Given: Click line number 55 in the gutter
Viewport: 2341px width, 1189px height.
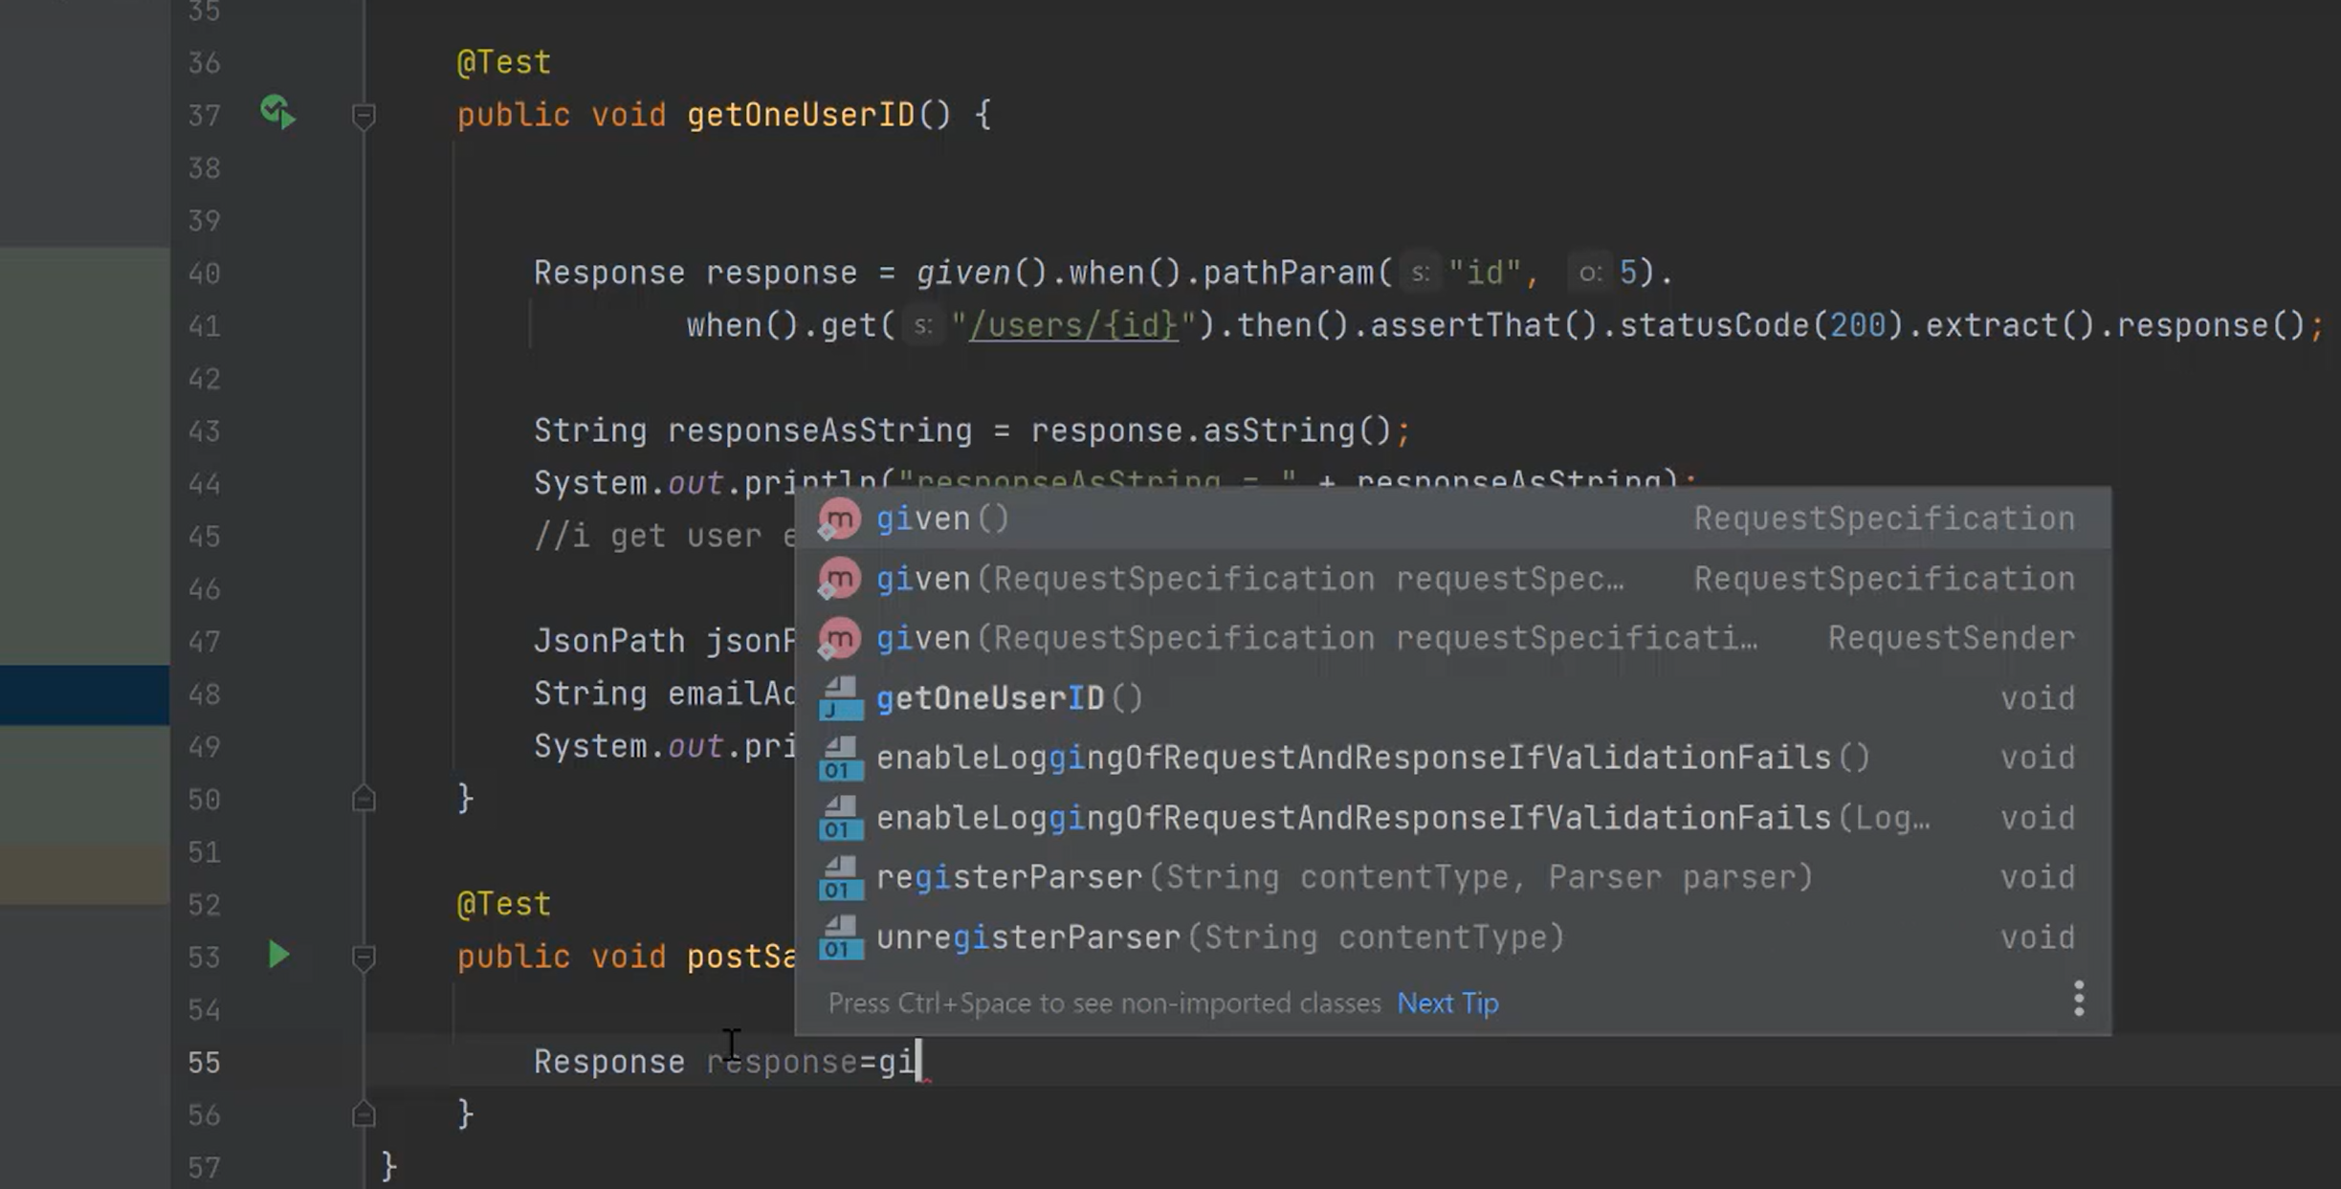Looking at the screenshot, I should (204, 1062).
